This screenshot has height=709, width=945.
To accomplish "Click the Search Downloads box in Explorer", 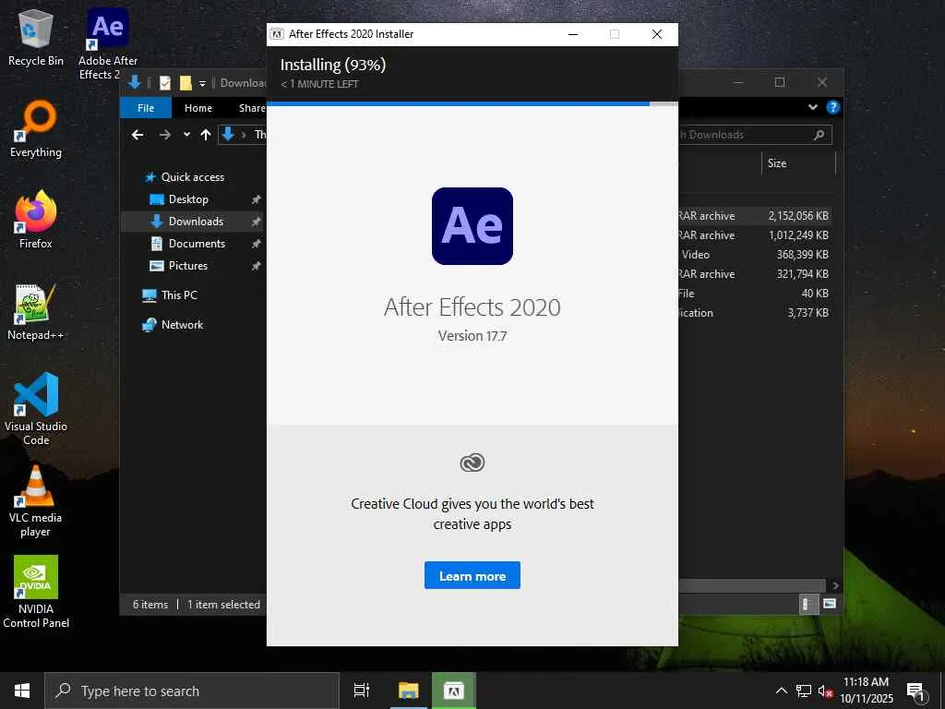I will (x=755, y=135).
